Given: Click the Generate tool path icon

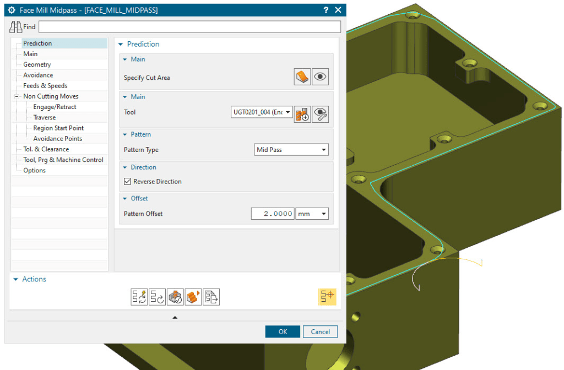Looking at the screenshot, I should coord(139,297).
